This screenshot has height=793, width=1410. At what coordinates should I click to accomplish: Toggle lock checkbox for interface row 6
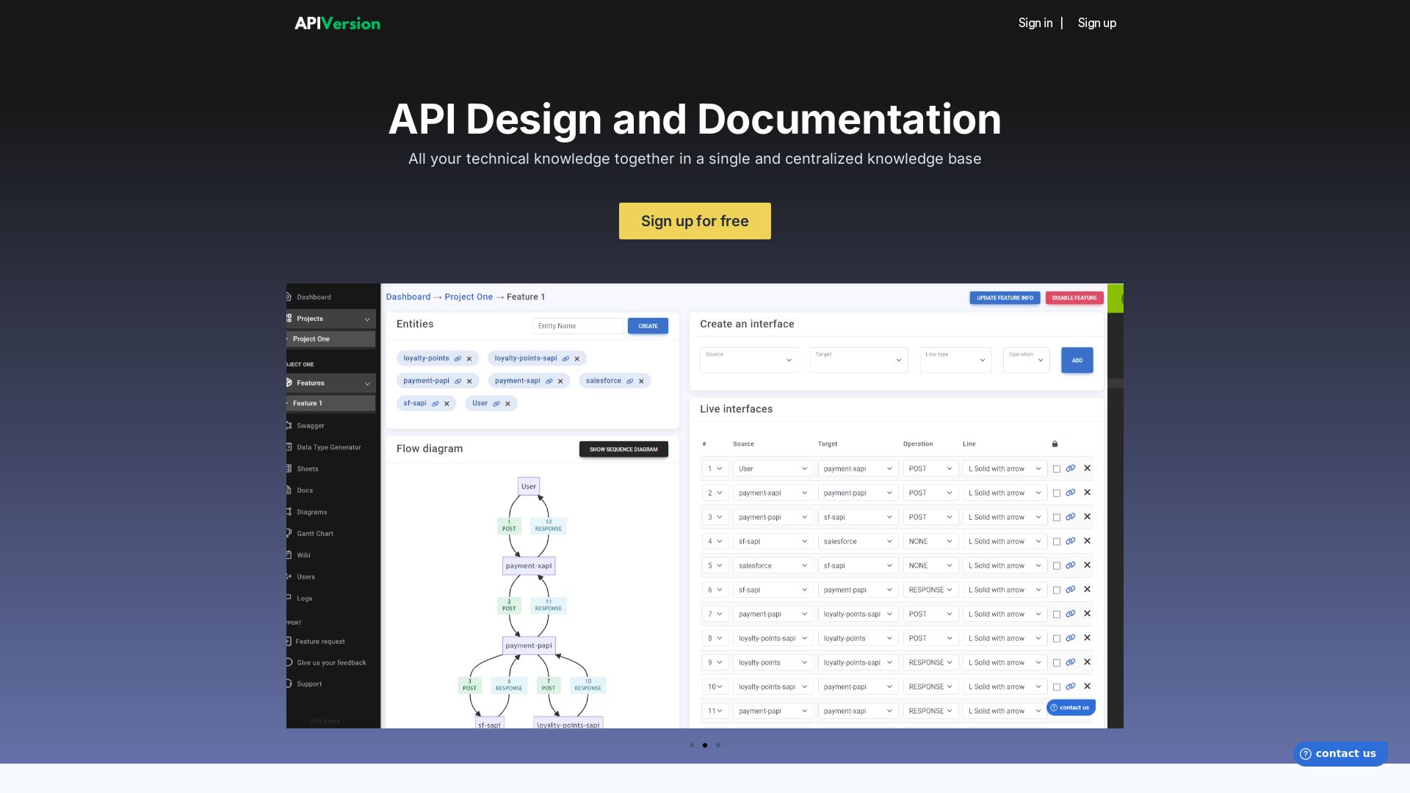[x=1057, y=590]
